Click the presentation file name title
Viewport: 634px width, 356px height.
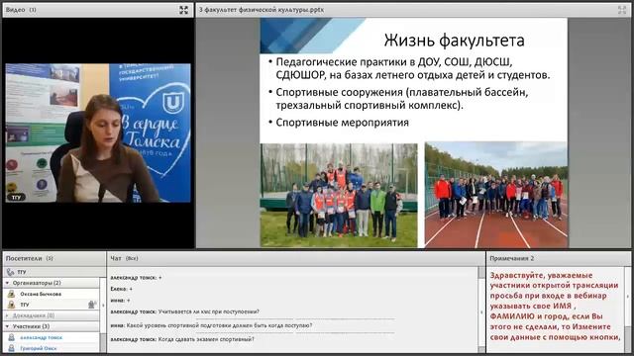pyautogui.click(x=262, y=10)
